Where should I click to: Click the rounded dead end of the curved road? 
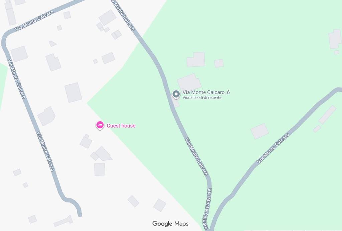pos(80,215)
